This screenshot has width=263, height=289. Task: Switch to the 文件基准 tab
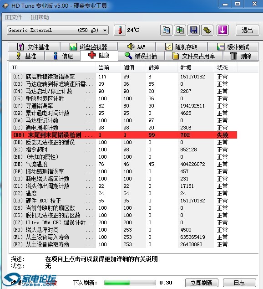34,46
